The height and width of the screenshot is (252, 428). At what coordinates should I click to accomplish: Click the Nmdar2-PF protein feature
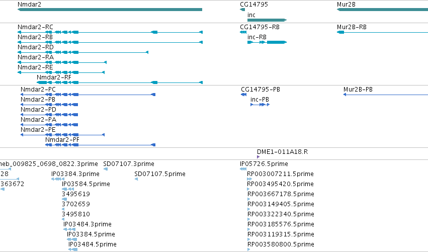101,145
